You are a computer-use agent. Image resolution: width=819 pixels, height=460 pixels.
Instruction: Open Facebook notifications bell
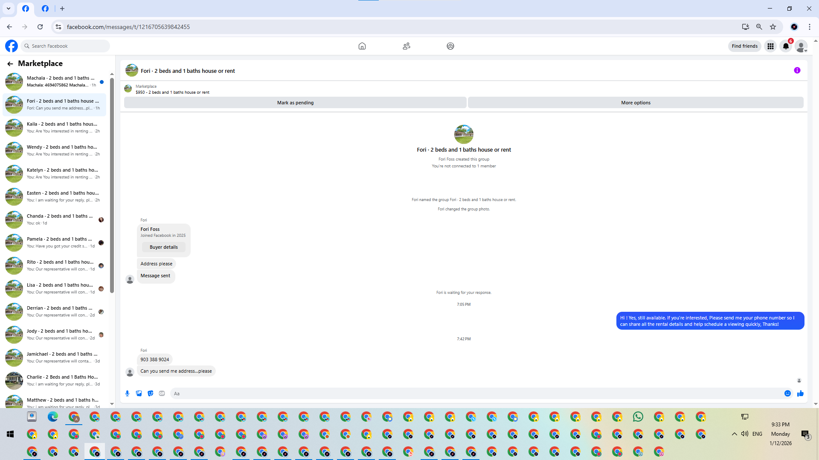[786, 46]
